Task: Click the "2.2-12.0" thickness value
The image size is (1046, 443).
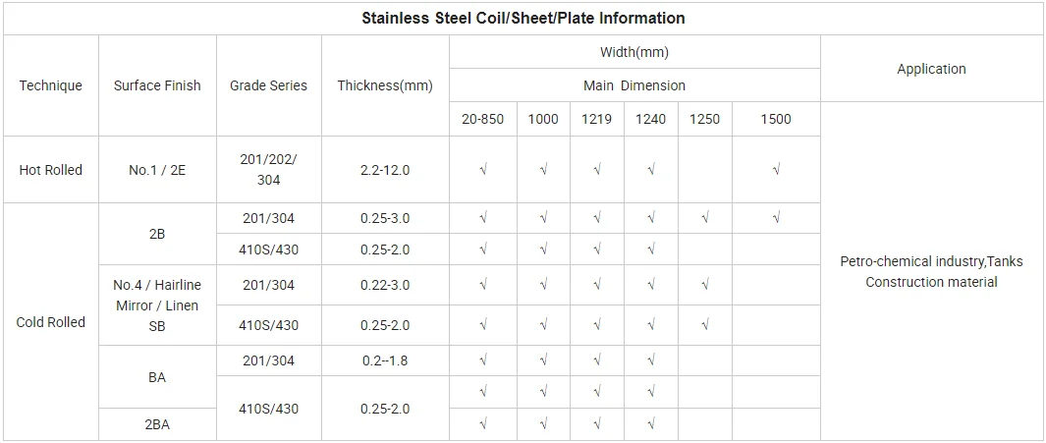Action: [385, 170]
